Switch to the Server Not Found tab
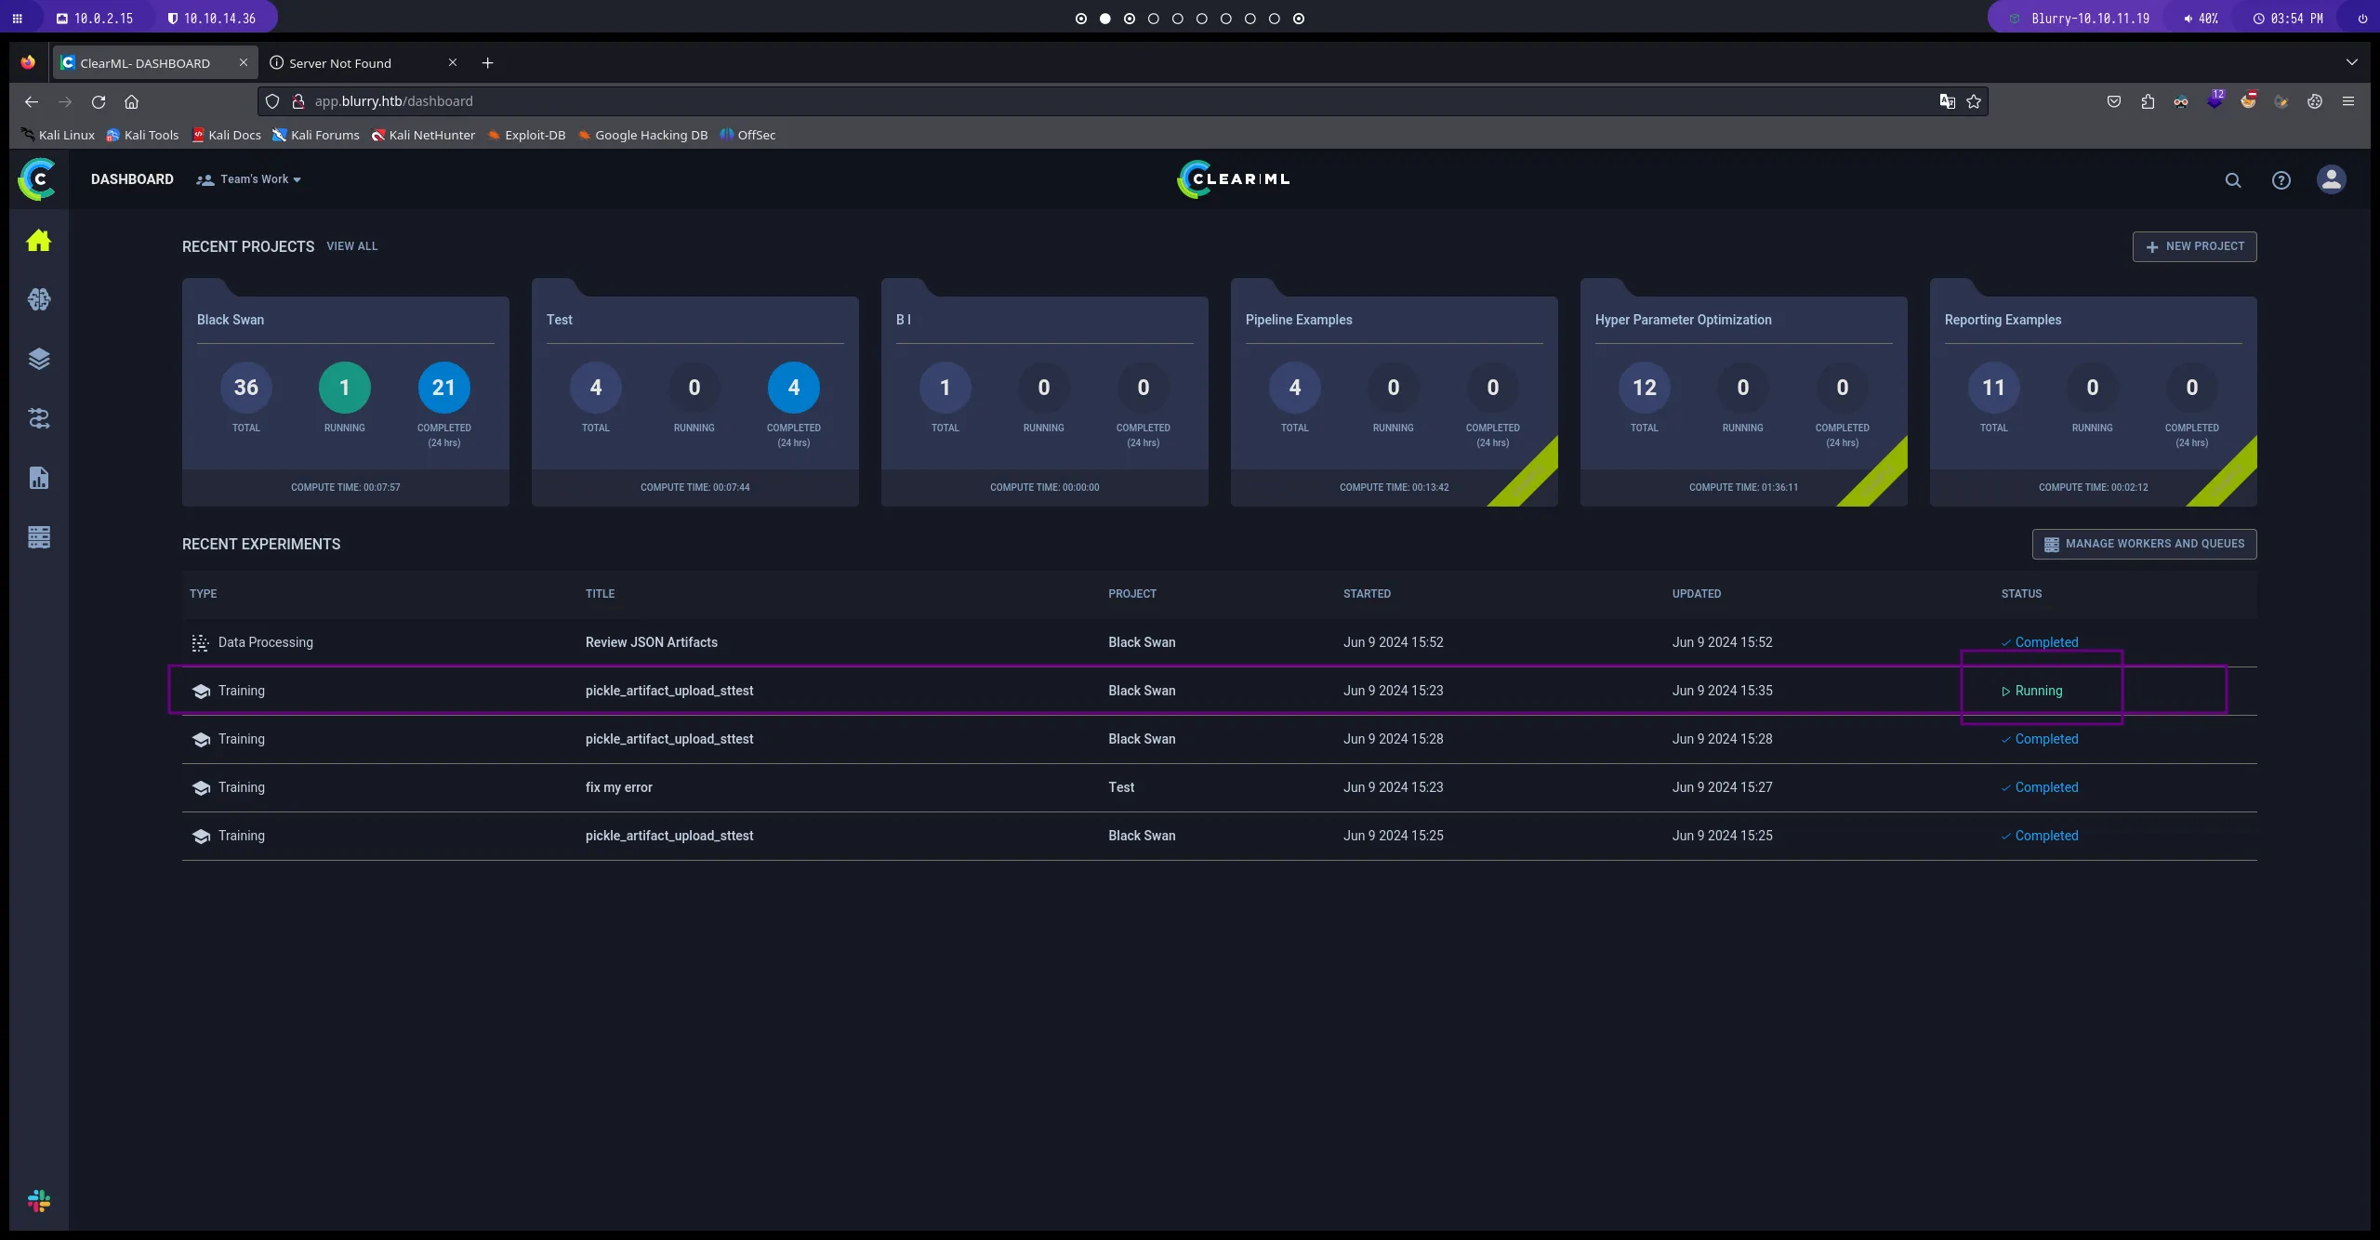This screenshot has height=1240, width=2380. click(x=340, y=63)
